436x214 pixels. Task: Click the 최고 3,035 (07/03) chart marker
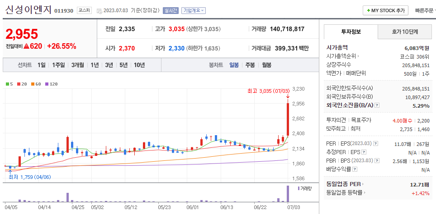(x=268, y=91)
